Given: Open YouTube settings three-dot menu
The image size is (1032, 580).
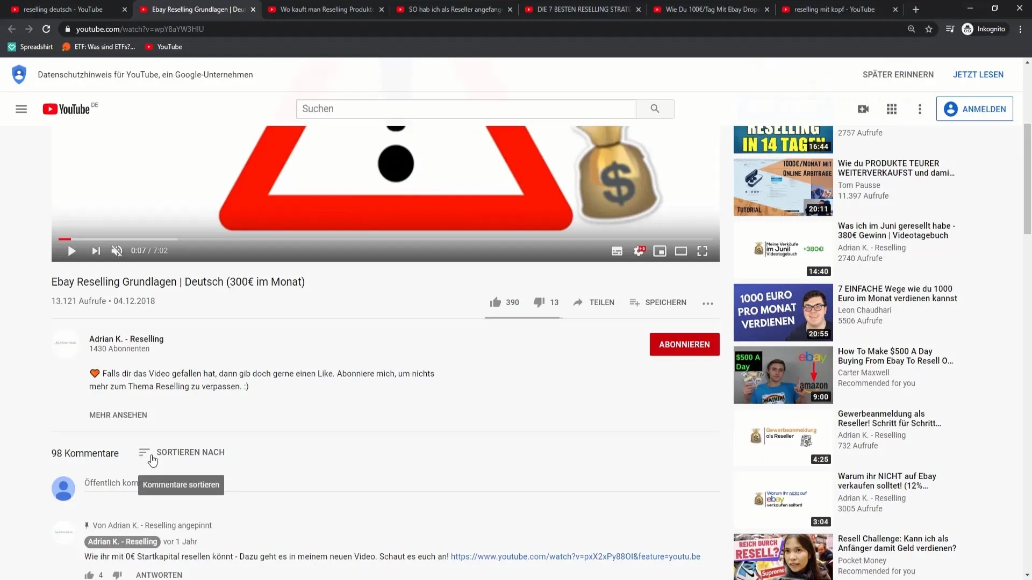Looking at the screenshot, I should (x=920, y=109).
